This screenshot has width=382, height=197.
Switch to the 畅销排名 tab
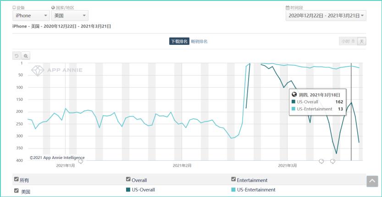click(x=199, y=42)
